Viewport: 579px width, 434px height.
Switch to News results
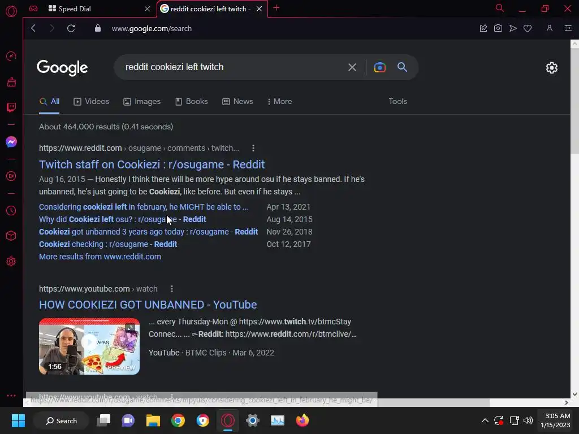pyautogui.click(x=237, y=102)
